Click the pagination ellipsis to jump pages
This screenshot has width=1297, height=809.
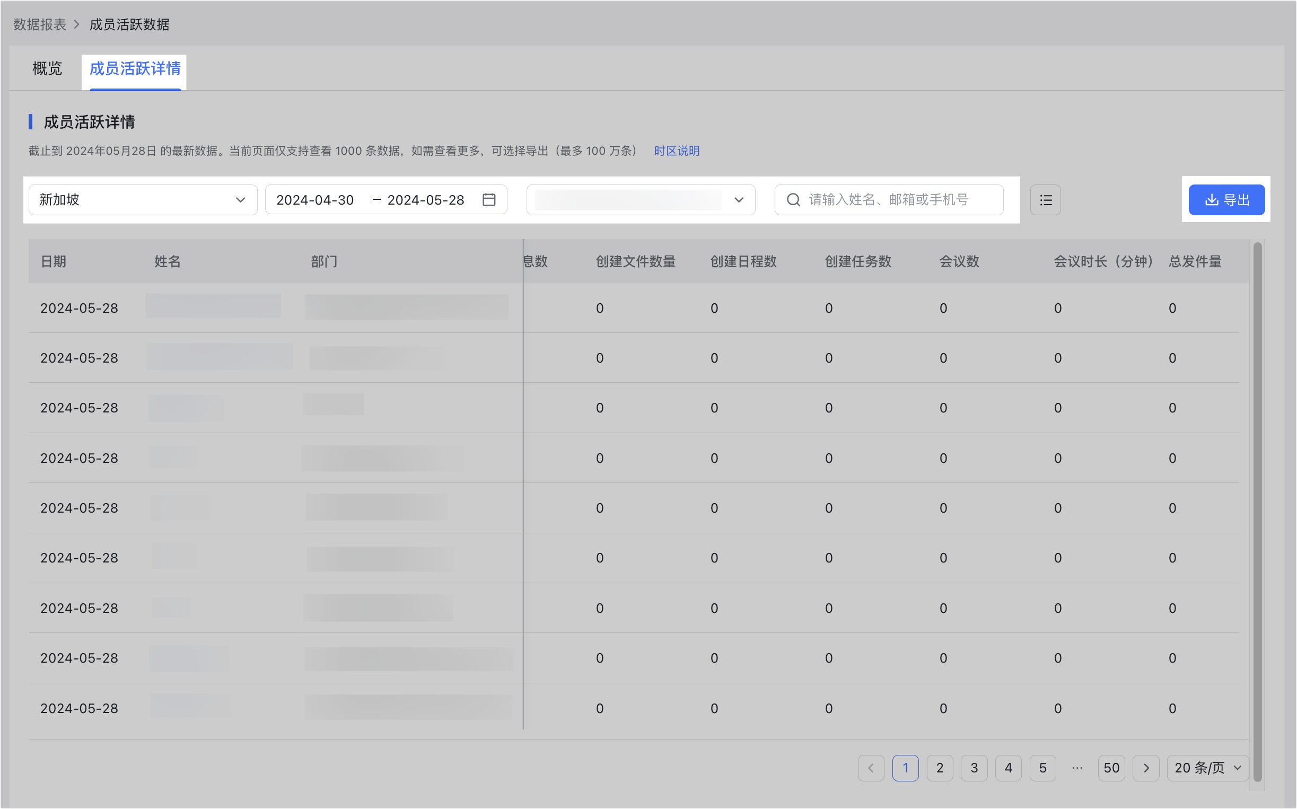pos(1077,768)
